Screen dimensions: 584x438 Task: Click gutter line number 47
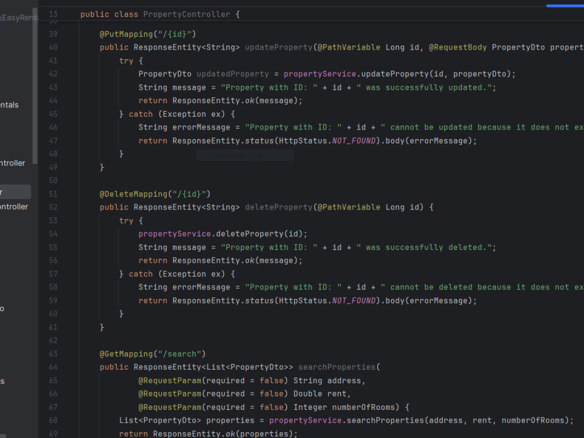point(53,141)
